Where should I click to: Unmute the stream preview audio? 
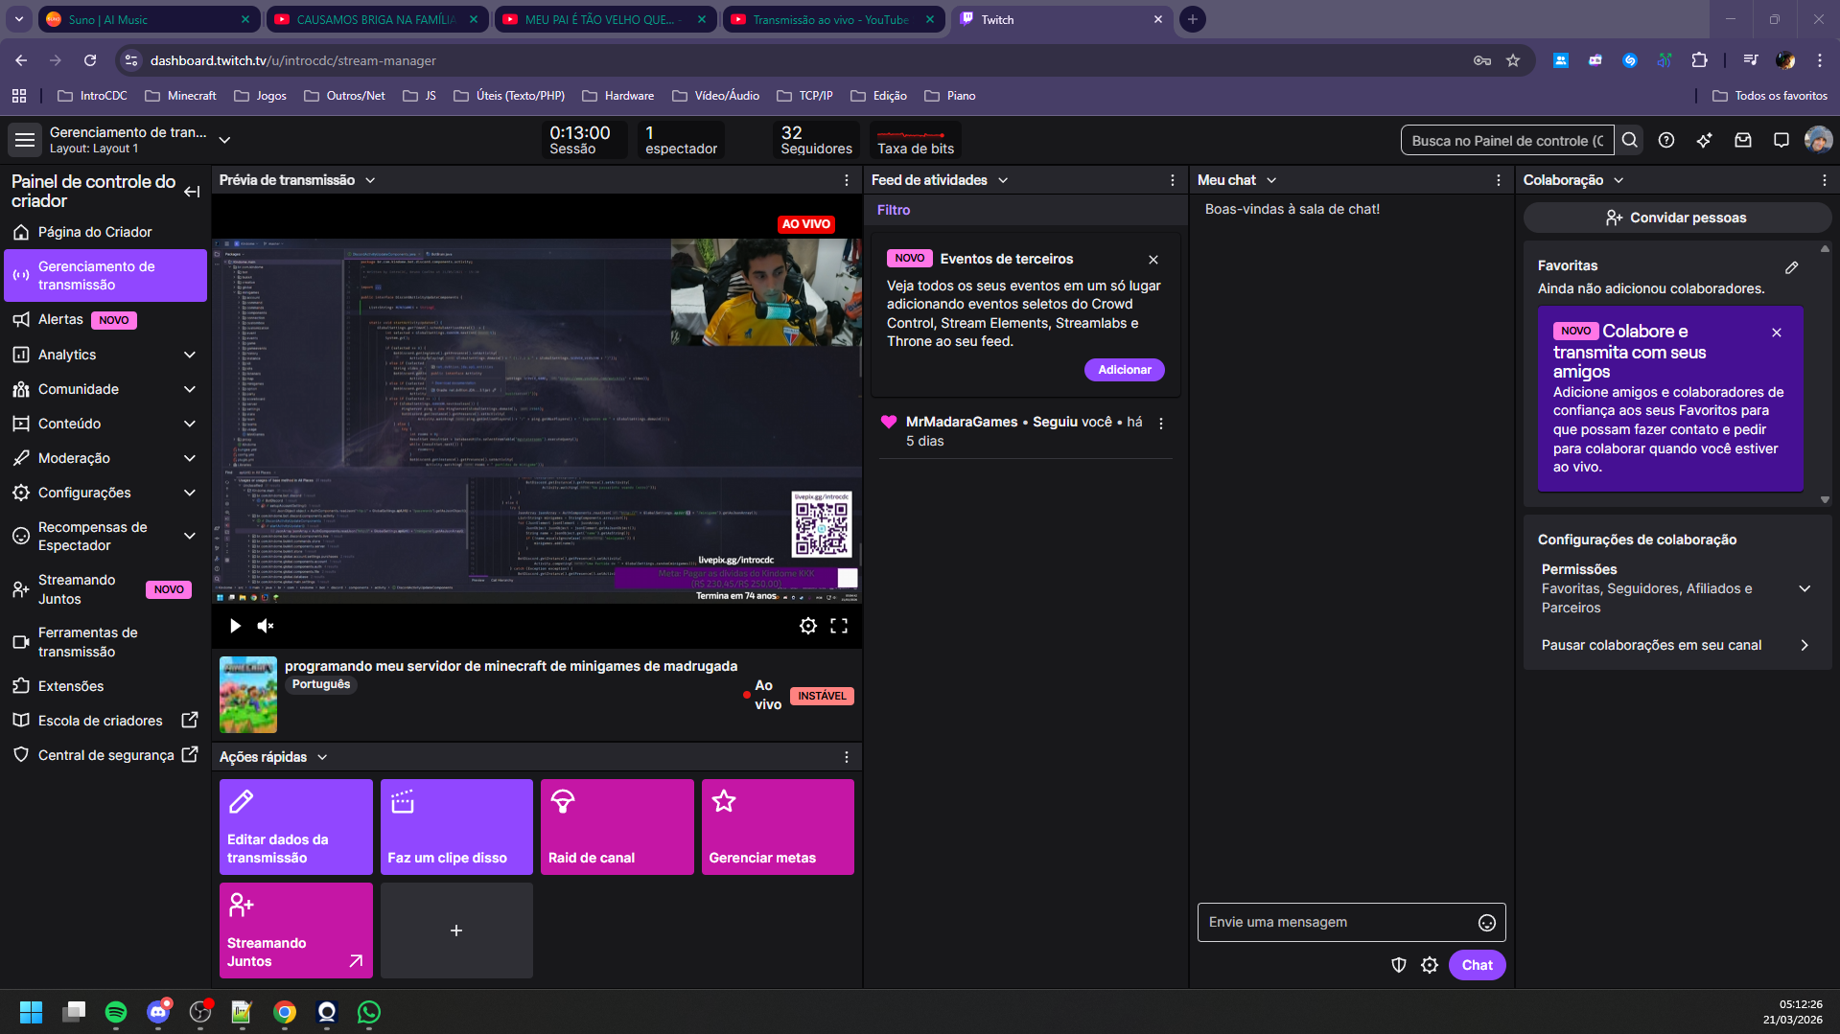click(266, 626)
